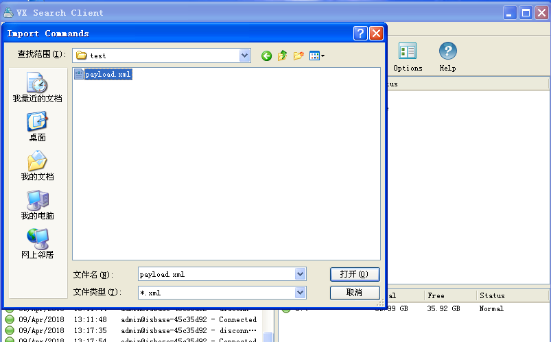Go back to previous folder
This screenshot has height=342, width=551.
(266, 56)
